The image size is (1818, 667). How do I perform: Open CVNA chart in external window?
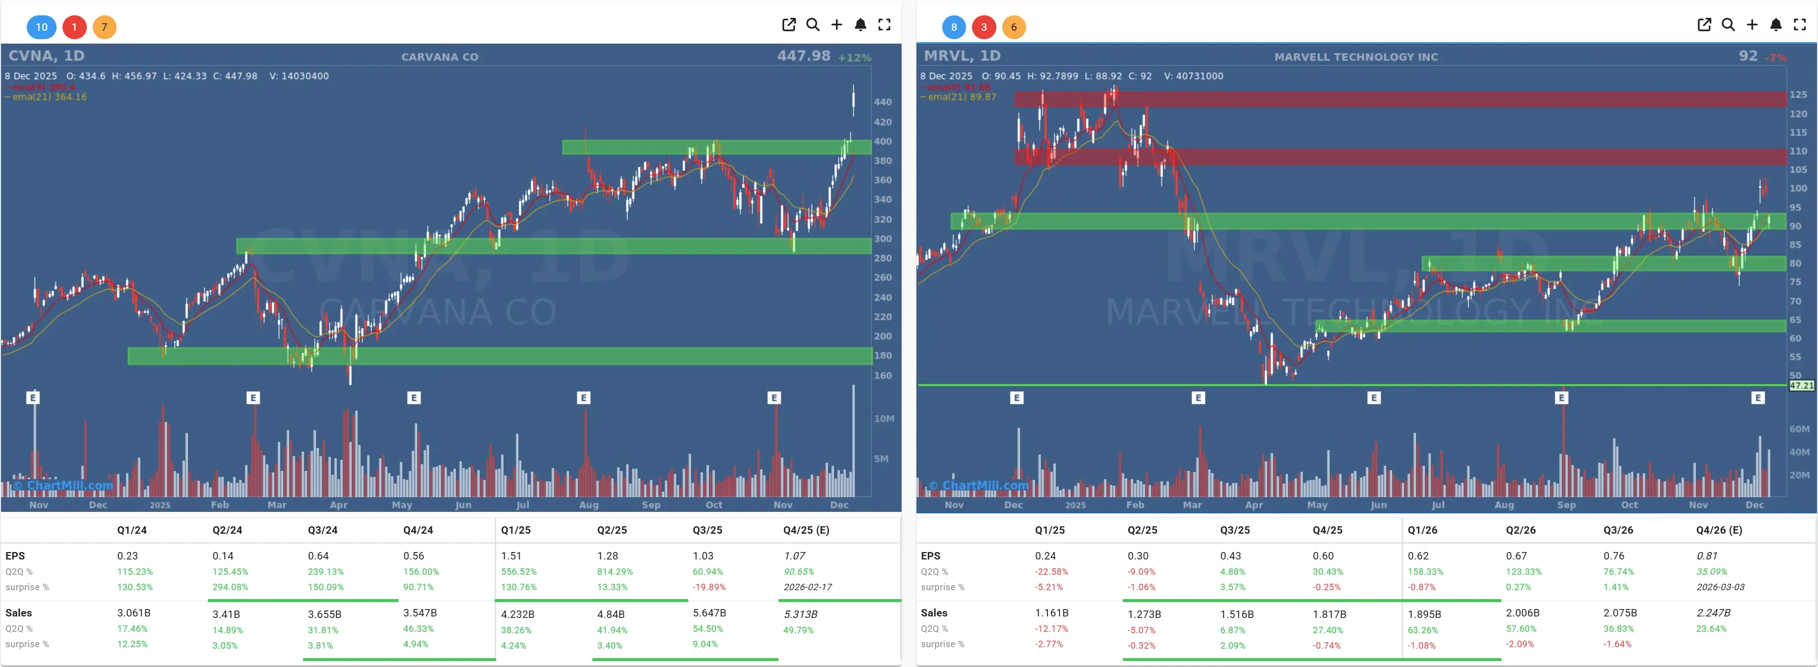click(788, 25)
